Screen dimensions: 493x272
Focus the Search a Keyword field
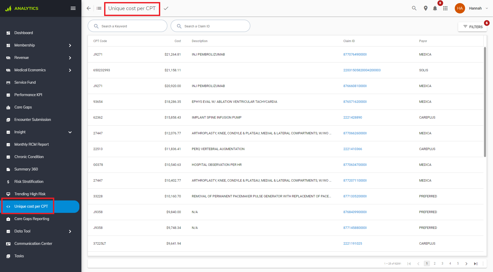point(127,26)
